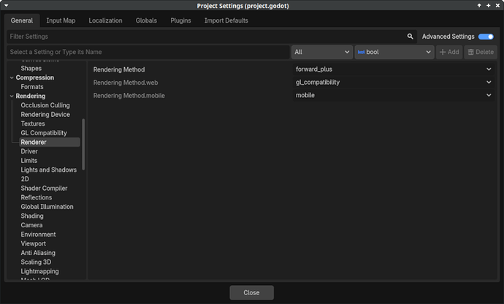Open the All feature filter dropdown
The image size is (504, 304).
(x=321, y=52)
